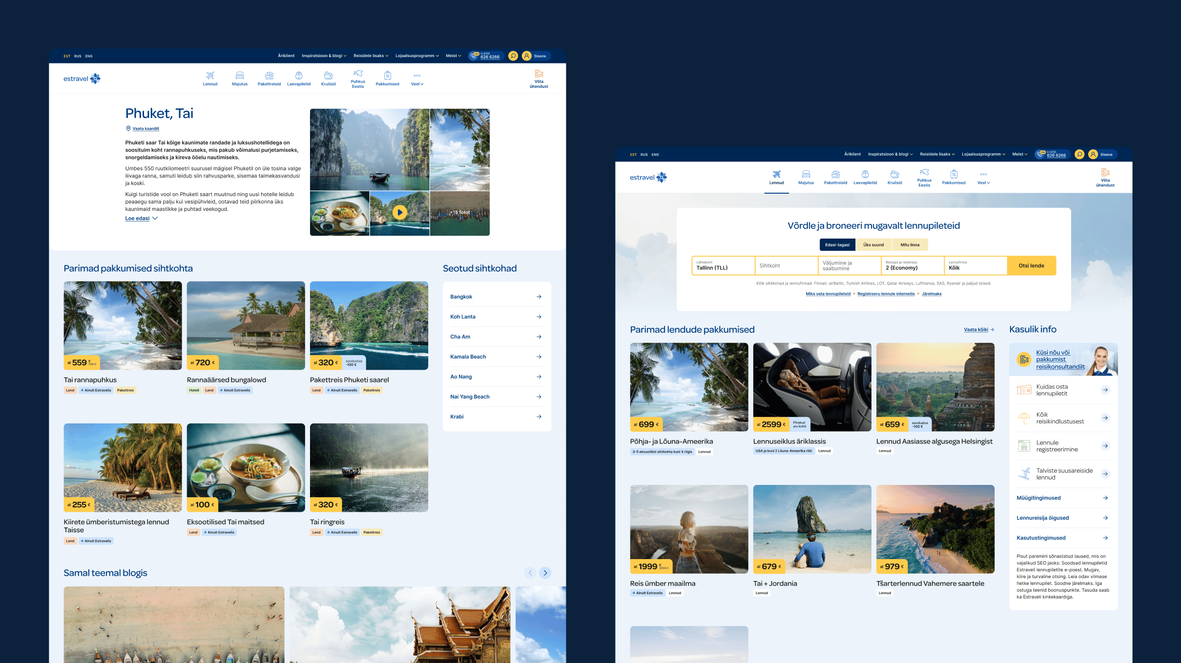
Task: Choose the Edasi-tagasi trip type
Action: [x=837, y=245]
